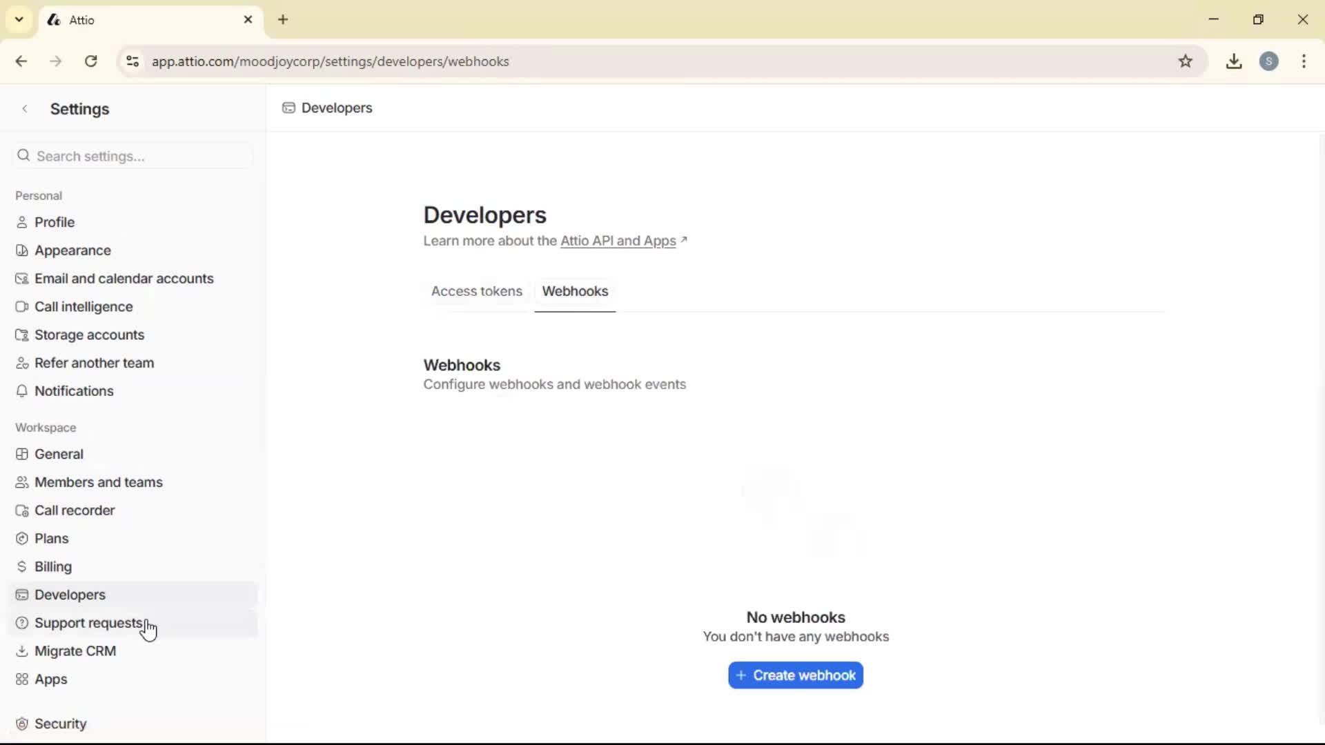
Task: Open Call recorder settings
Action: coord(75,510)
